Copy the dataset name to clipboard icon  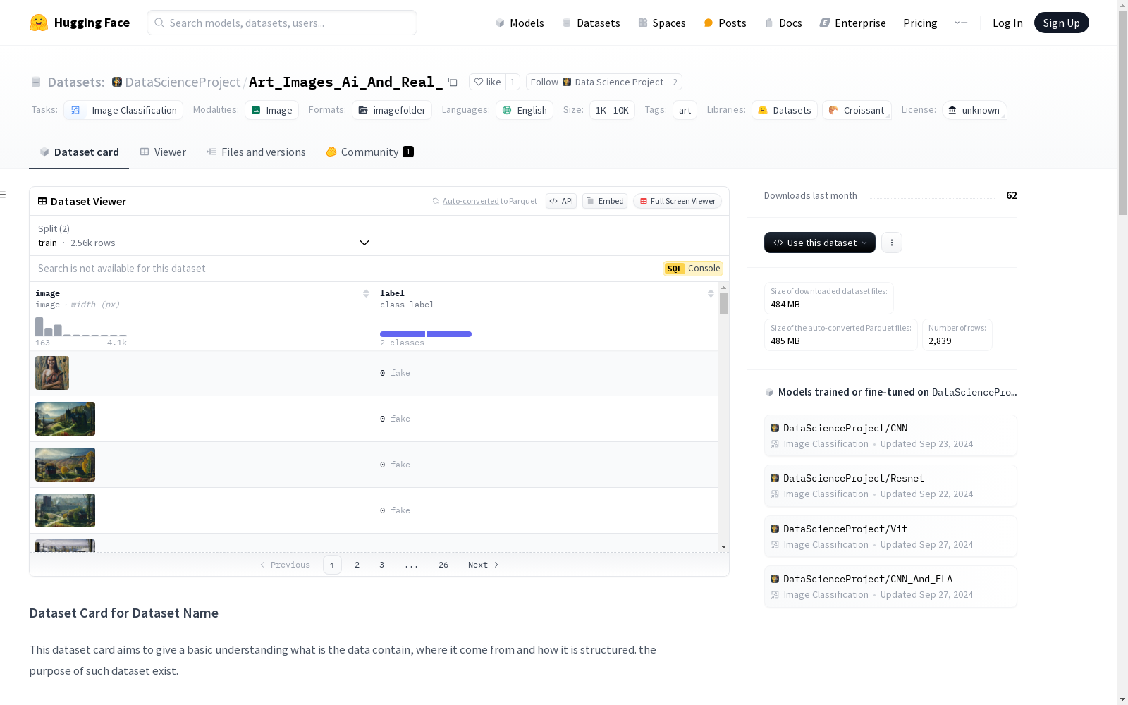click(x=453, y=82)
